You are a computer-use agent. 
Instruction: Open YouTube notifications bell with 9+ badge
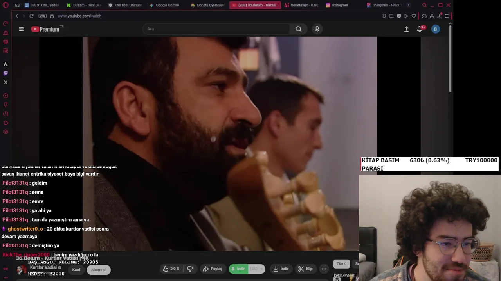pos(420,29)
